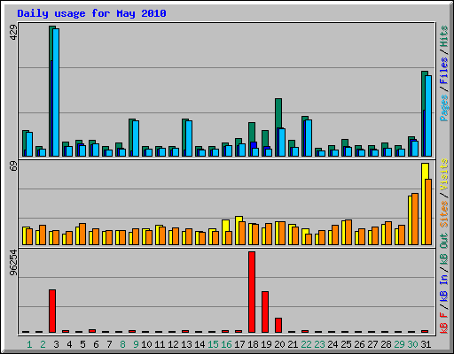The image size is (454, 354).
Task: Select day 26 on the x-axis
Action: pyautogui.click(x=359, y=344)
